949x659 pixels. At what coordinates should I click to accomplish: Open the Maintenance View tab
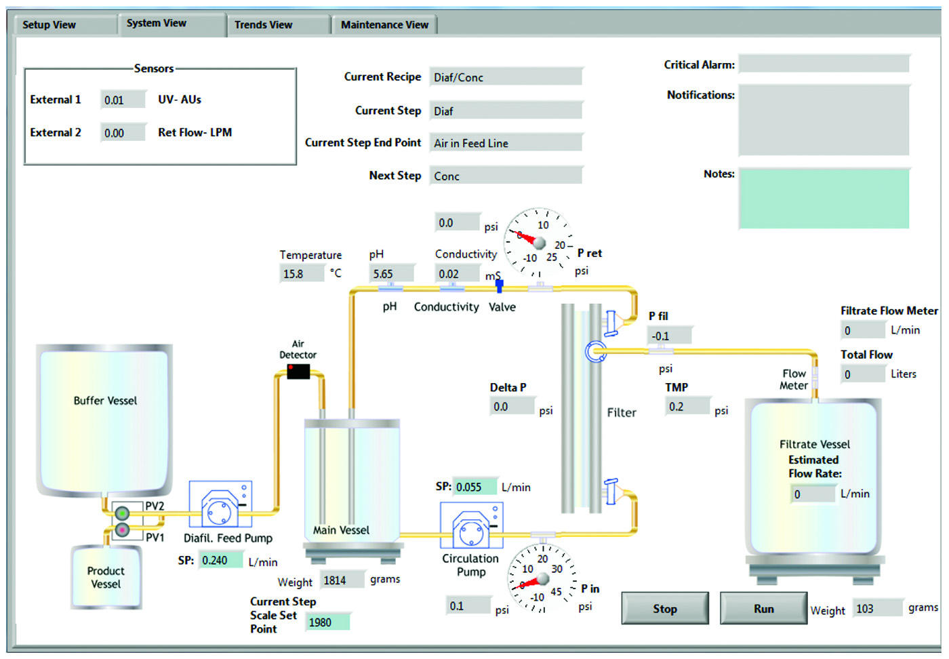pos(384,25)
